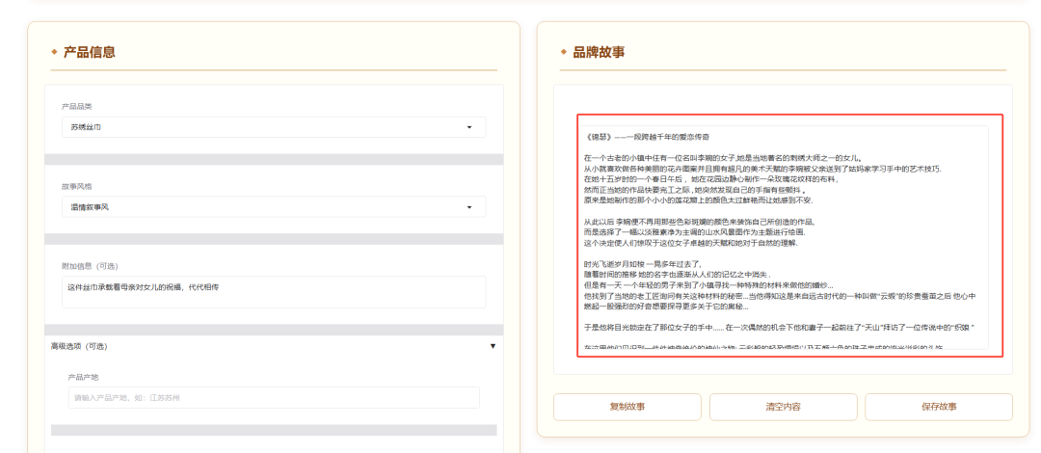This screenshot has width=1041, height=453.
Task: Click the story line beginning 时光飞逝岁月如梭
Action: 643,264
